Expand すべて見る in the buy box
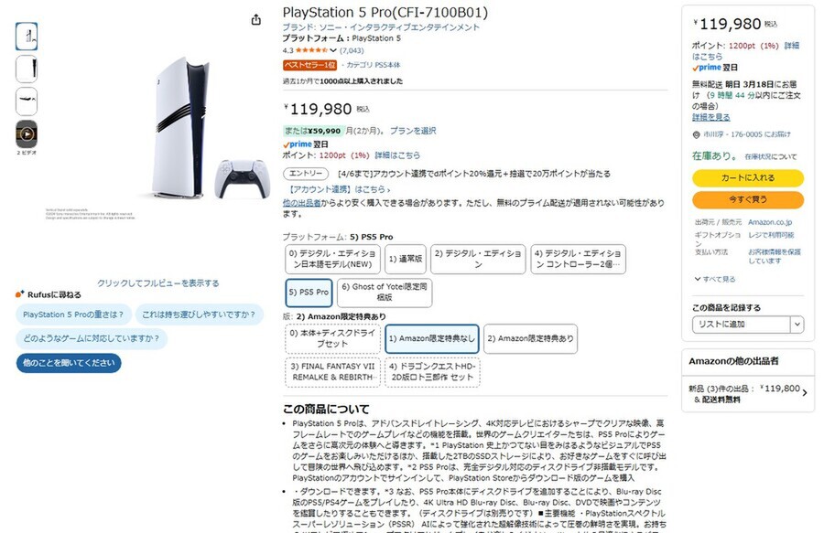This screenshot has height=533, width=824. click(715, 279)
